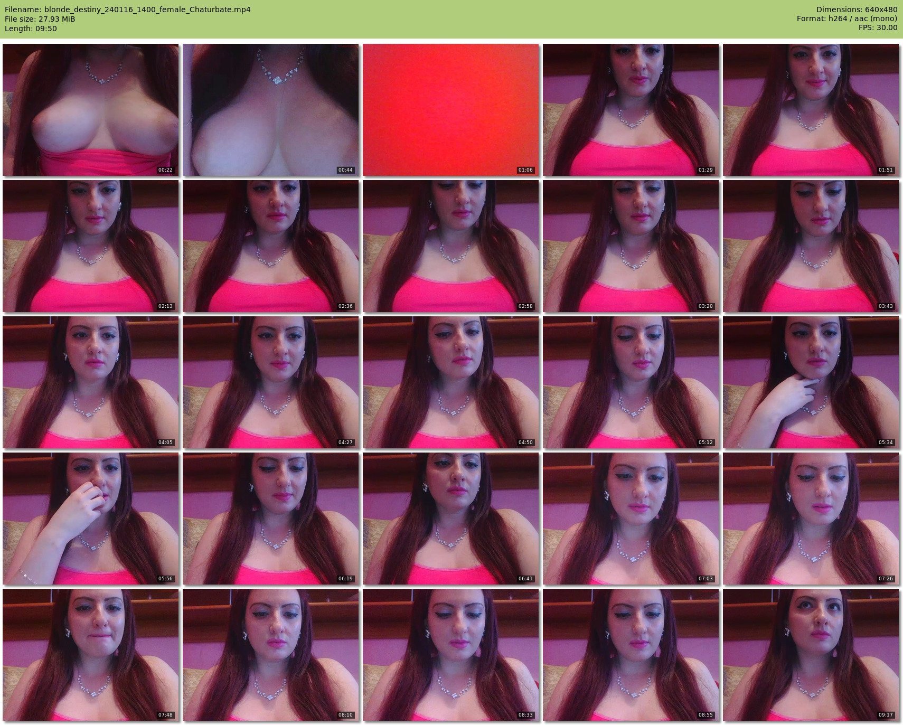Click the 'Dimensions: 640x480' text
The image size is (903, 725).
coord(857,10)
